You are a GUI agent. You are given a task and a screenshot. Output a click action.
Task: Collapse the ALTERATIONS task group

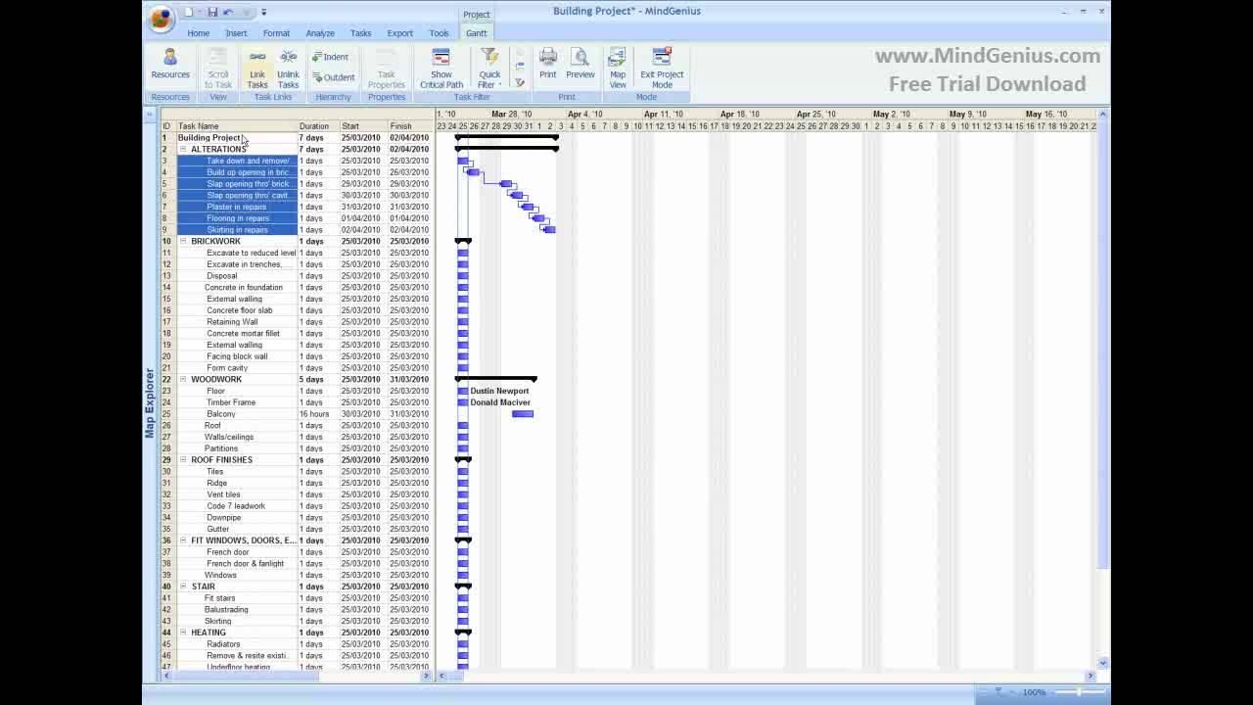(x=183, y=149)
